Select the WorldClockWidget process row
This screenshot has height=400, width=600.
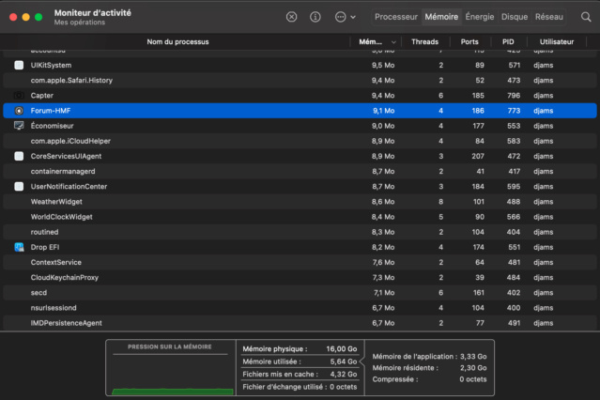pos(300,217)
